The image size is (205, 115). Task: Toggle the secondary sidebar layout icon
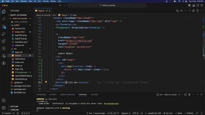click(x=198, y=5)
